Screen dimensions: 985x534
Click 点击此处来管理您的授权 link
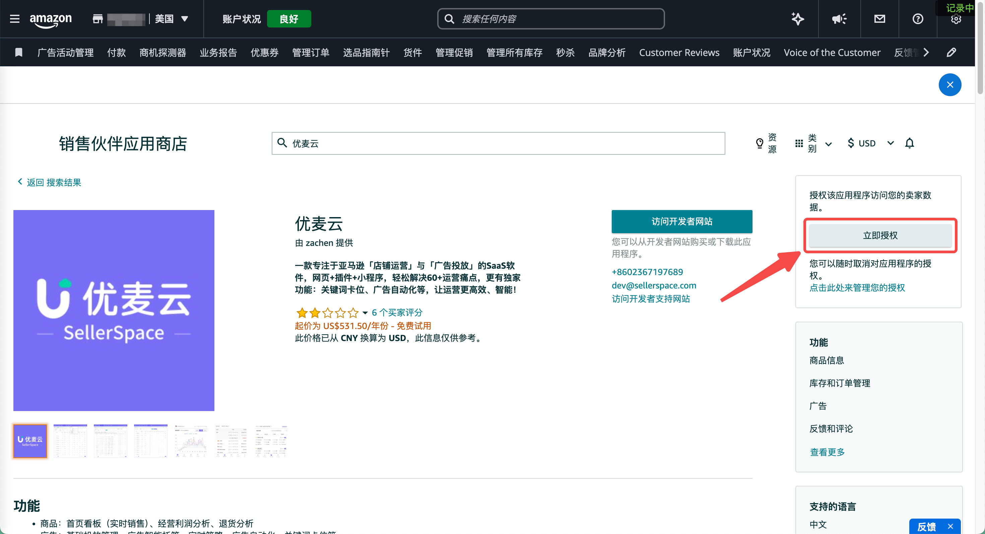857,287
